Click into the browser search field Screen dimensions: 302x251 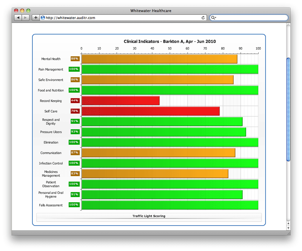coord(251,18)
